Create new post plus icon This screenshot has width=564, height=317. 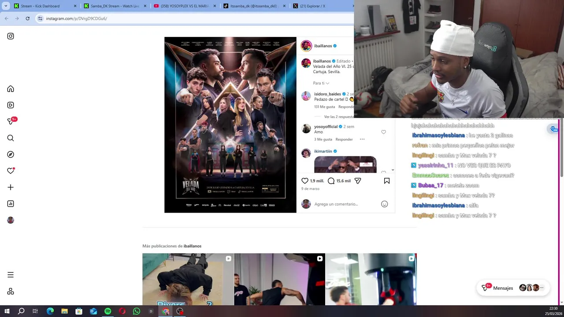pos(11,187)
